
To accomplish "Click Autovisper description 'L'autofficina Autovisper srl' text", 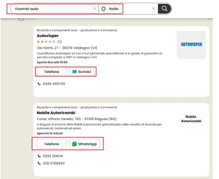I will point(100,55).
